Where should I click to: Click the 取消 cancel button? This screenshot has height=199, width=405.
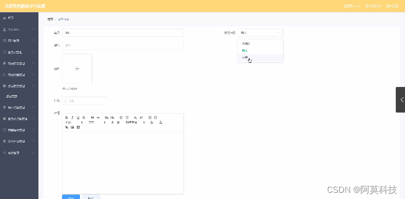click(91, 197)
